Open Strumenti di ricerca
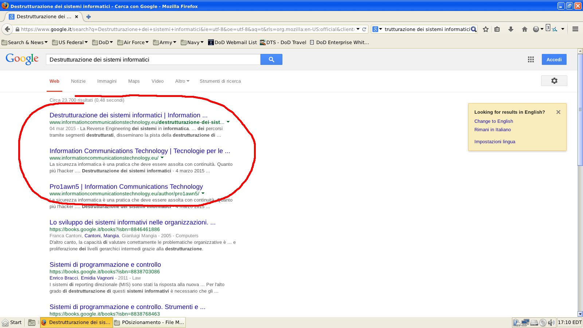The height and width of the screenshot is (328, 583). [x=220, y=81]
